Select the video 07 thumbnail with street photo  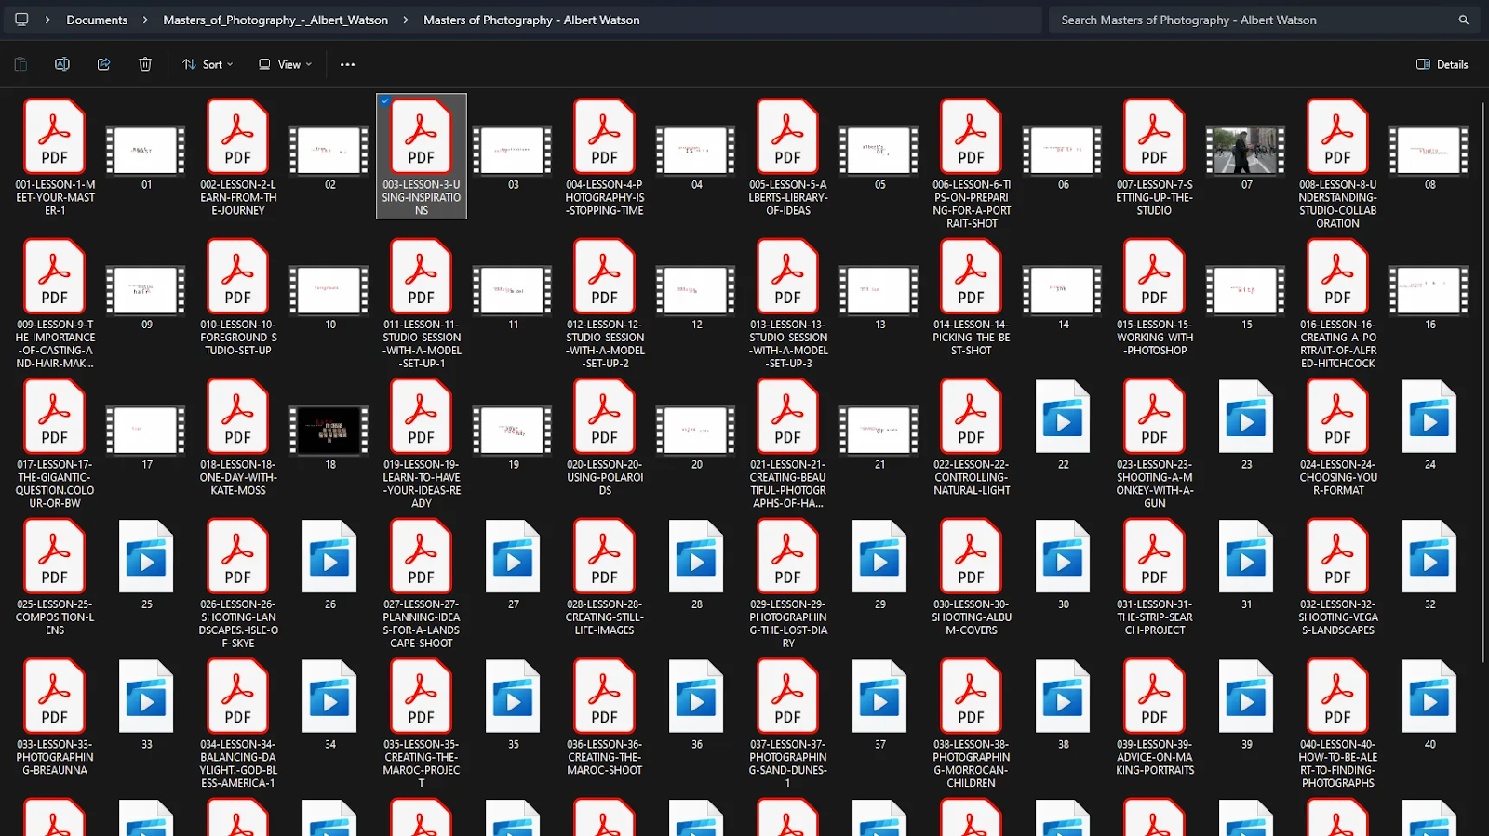[1246, 151]
